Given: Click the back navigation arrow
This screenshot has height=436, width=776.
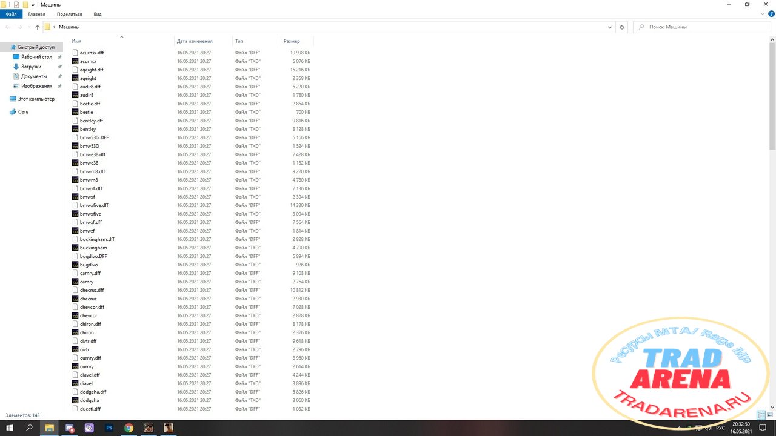Looking at the screenshot, I should pyautogui.click(x=8, y=27).
